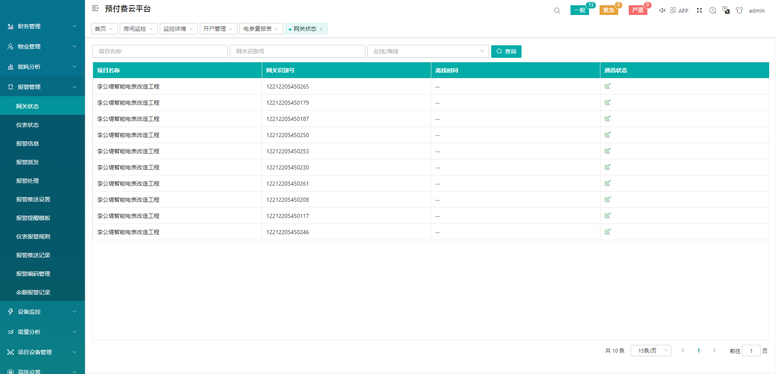
Task: Click signal icon for gateway 12212205450230
Action: (x=607, y=167)
